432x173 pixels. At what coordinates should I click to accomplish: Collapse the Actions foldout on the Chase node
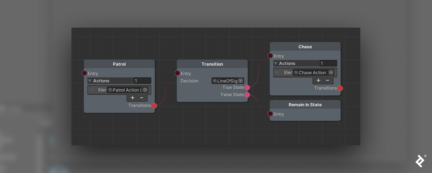tap(275, 63)
